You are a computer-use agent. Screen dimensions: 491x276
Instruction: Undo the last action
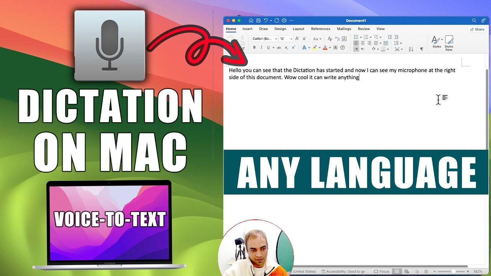266,20
